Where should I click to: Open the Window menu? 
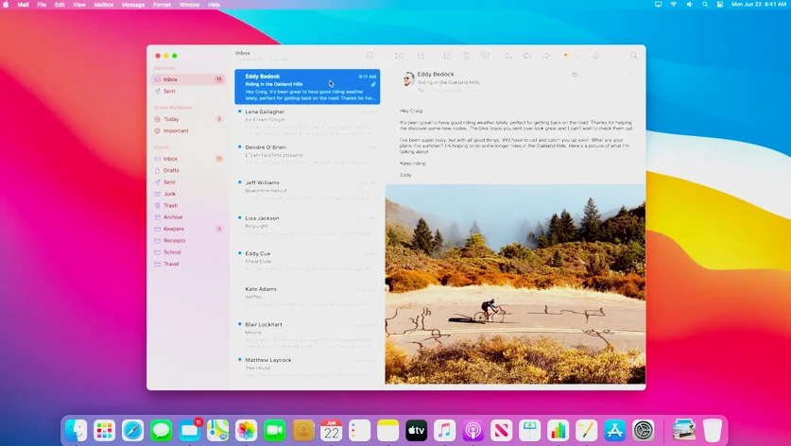pos(190,5)
